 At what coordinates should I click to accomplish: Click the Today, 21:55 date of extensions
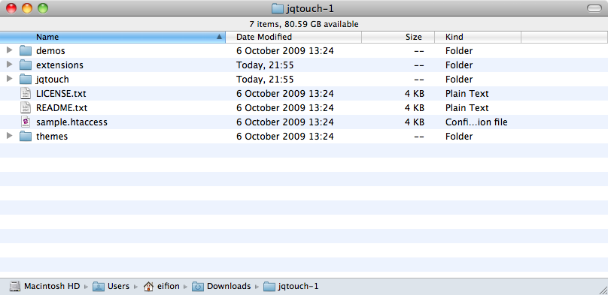tap(265, 65)
